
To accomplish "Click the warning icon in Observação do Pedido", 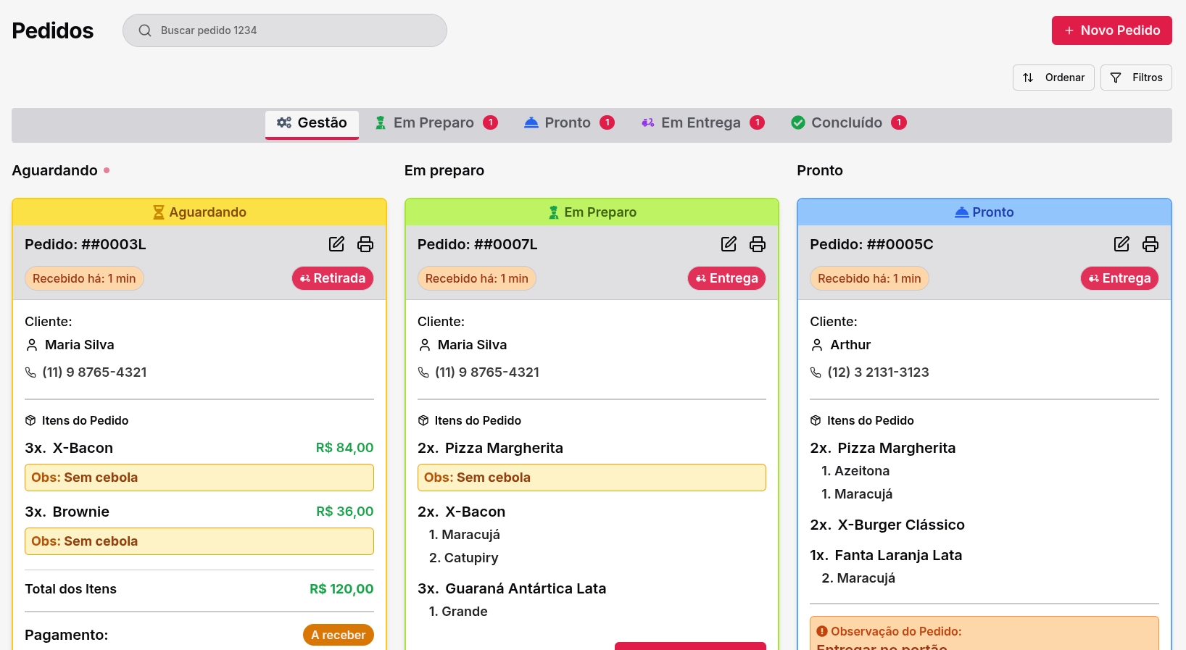I will coord(822,631).
